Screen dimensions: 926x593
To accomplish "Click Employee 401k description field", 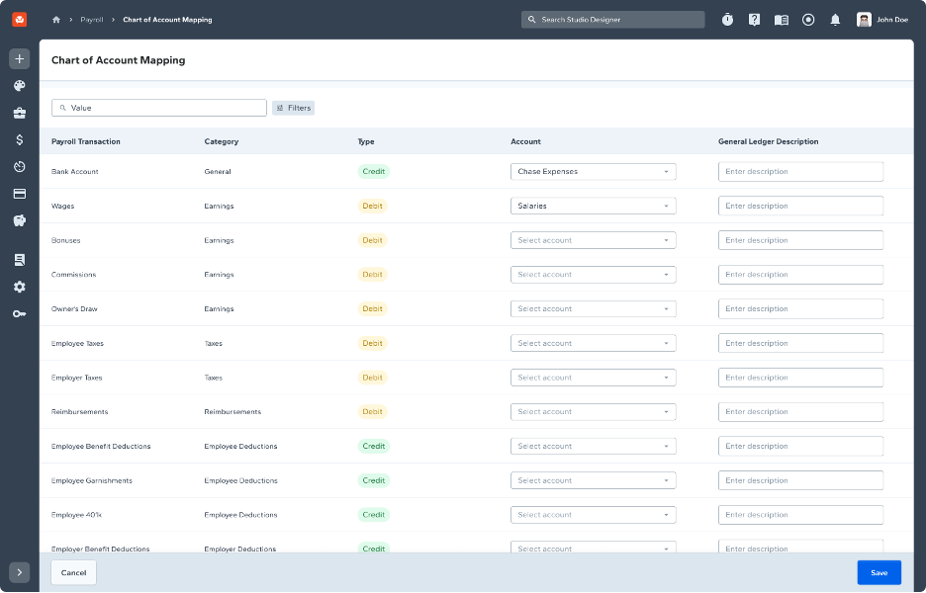I will click(800, 515).
